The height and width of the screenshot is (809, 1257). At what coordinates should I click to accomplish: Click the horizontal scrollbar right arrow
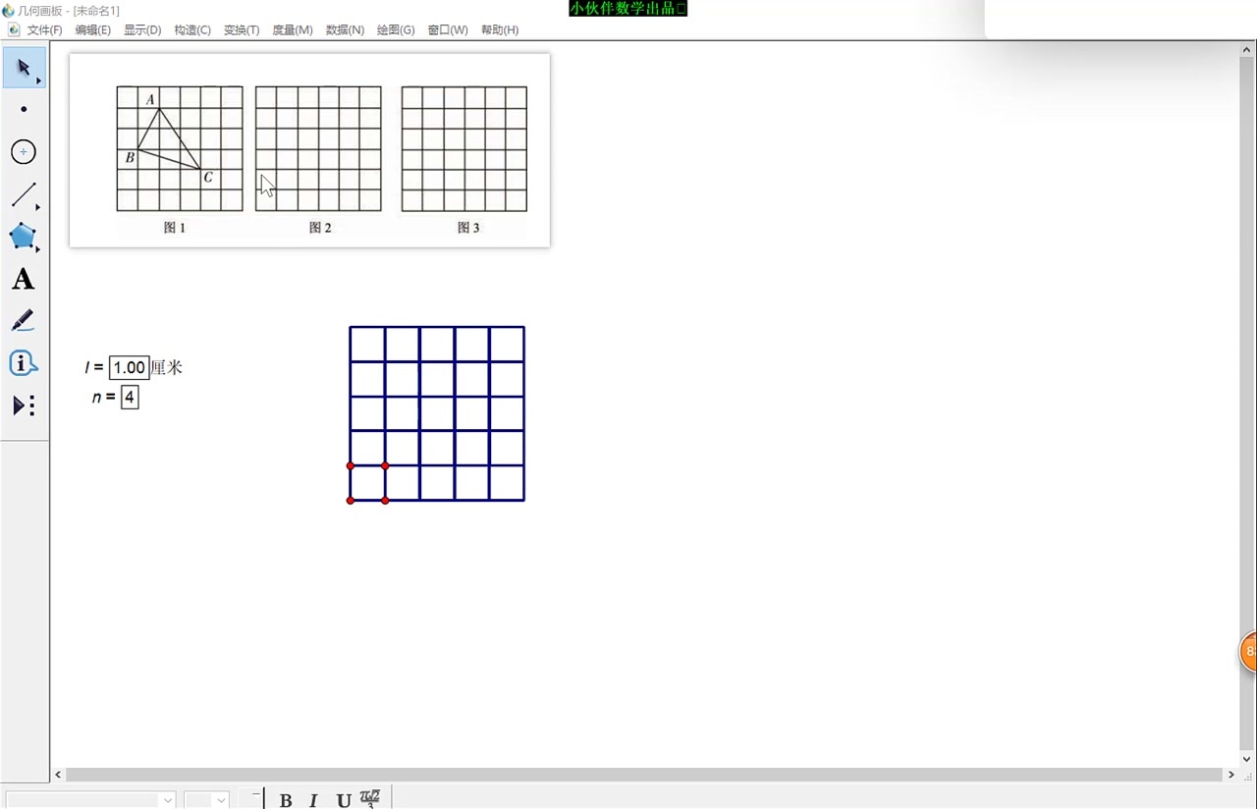[x=1232, y=775]
